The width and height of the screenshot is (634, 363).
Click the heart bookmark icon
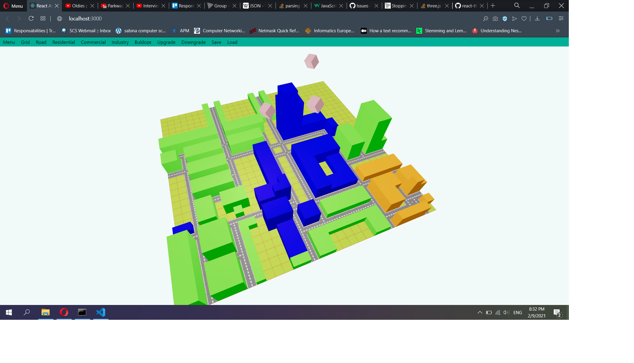pyautogui.click(x=524, y=19)
